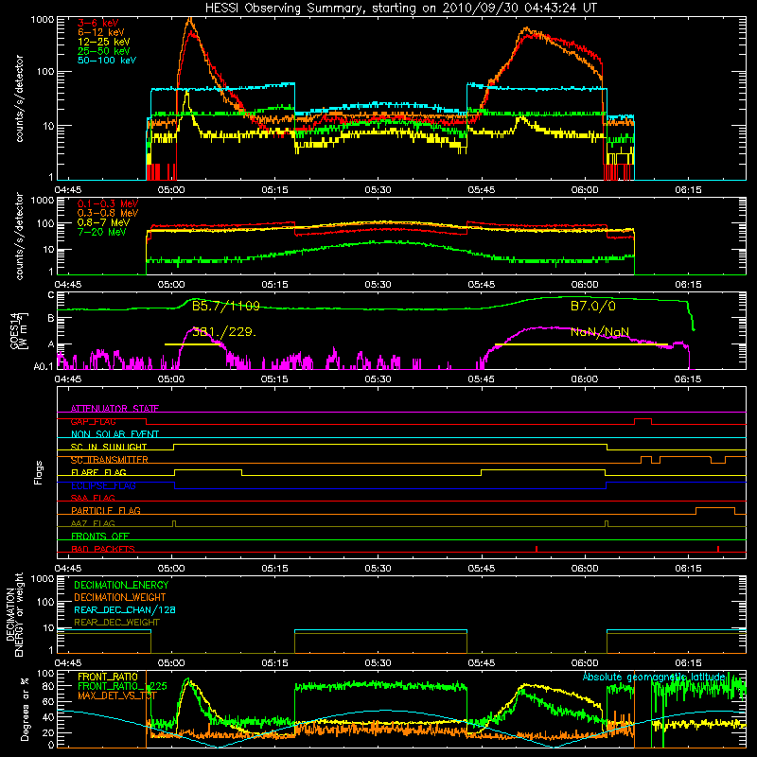This screenshot has height=757, width=757.
Task: Select the SC_IN_SUNLIGHT flag label
Action: 109,447
